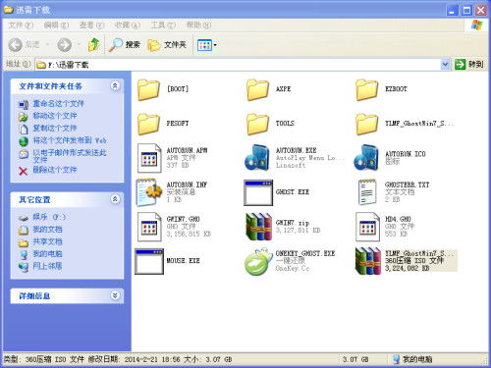
Task: Open the EZBOOT folder icon
Action: [366, 89]
